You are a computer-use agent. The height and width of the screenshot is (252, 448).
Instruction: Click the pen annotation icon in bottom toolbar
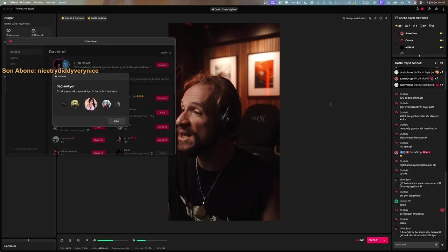[x=70, y=240]
